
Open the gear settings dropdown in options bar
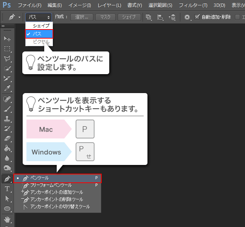(x=188, y=17)
